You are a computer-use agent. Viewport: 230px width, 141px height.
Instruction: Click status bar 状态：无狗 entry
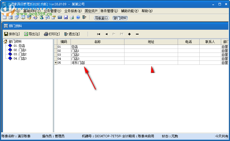click(170, 136)
